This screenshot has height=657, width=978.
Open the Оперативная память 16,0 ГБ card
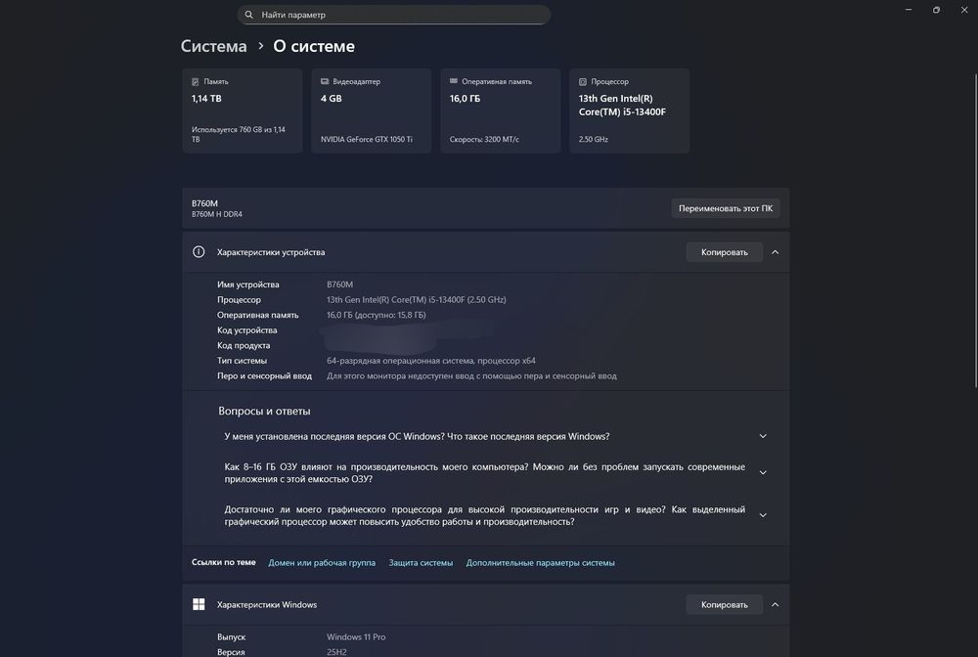tap(500, 110)
